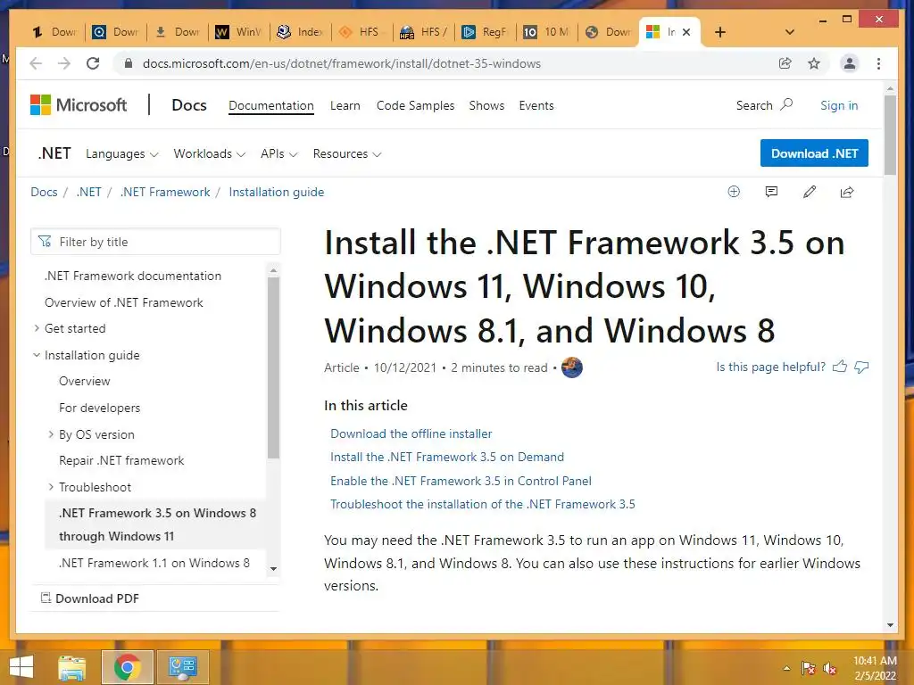Click the Installation guide breadcrumb link
The height and width of the screenshot is (685, 914).
pyautogui.click(x=277, y=192)
